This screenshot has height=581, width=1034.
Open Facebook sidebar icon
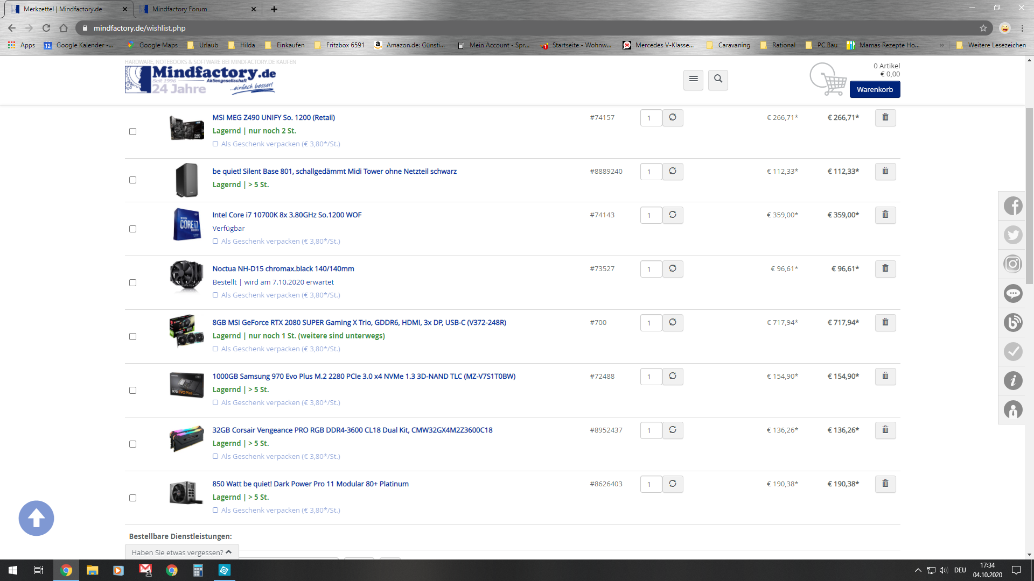click(x=1013, y=206)
